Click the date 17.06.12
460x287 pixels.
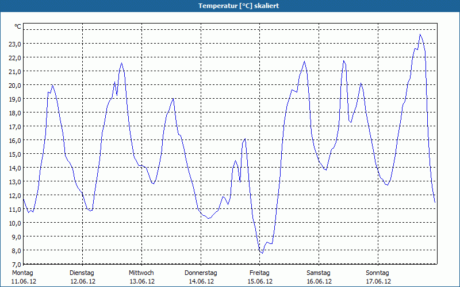coord(378,281)
